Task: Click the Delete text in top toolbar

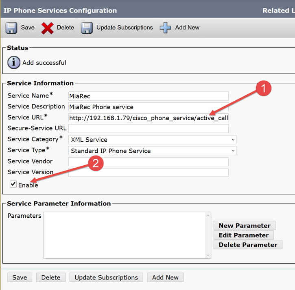Action: click(65, 28)
